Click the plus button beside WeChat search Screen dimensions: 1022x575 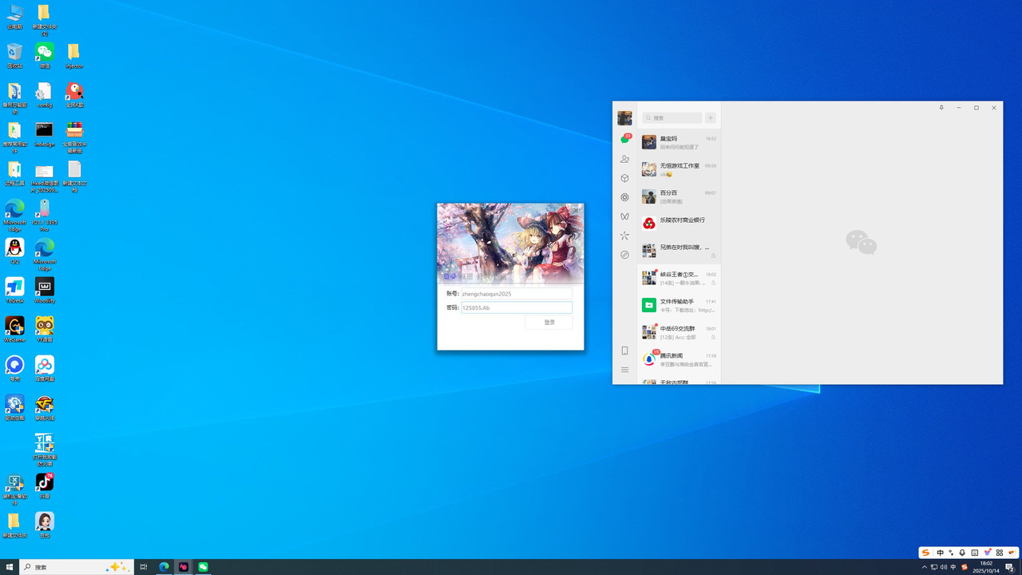tap(711, 117)
